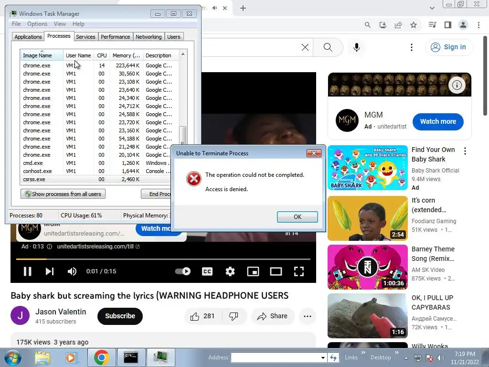489x367 pixels.
Task: Click scroll up arrow of process list
Action: 183,54
